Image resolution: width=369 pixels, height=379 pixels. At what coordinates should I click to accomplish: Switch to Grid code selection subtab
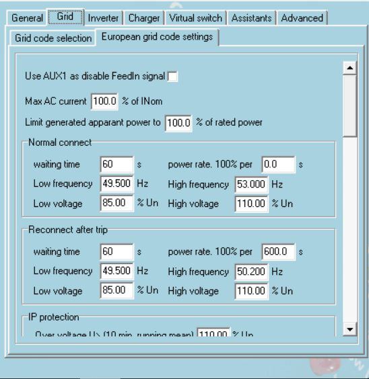[53, 38]
